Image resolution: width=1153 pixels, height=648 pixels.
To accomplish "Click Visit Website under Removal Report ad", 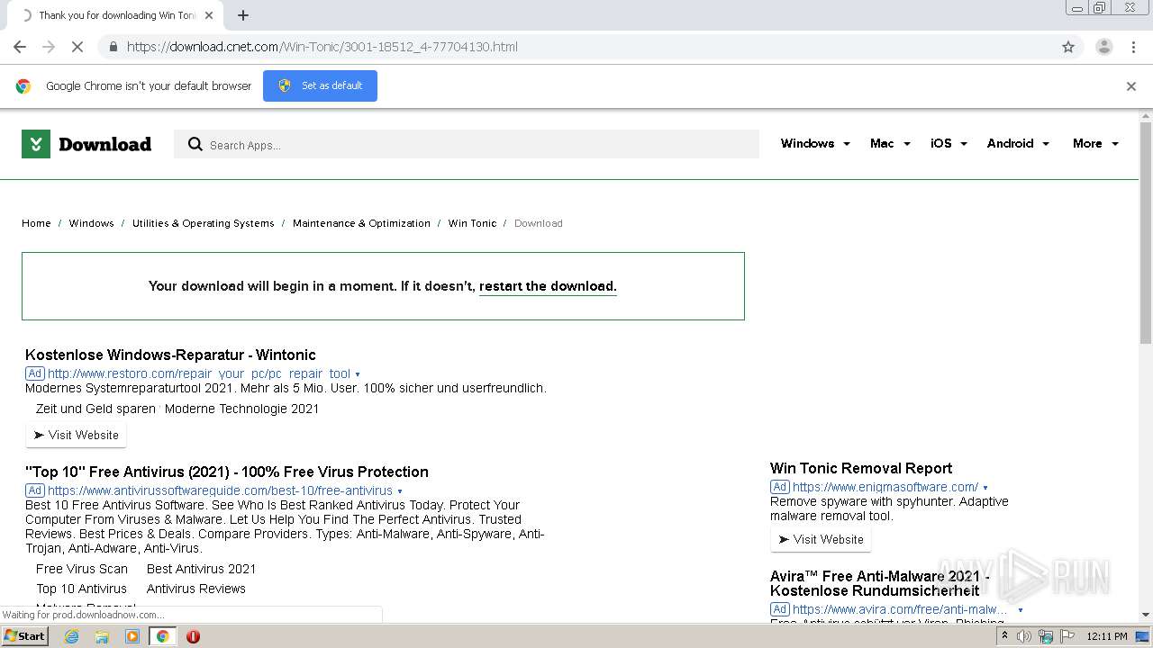I will (x=822, y=539).
